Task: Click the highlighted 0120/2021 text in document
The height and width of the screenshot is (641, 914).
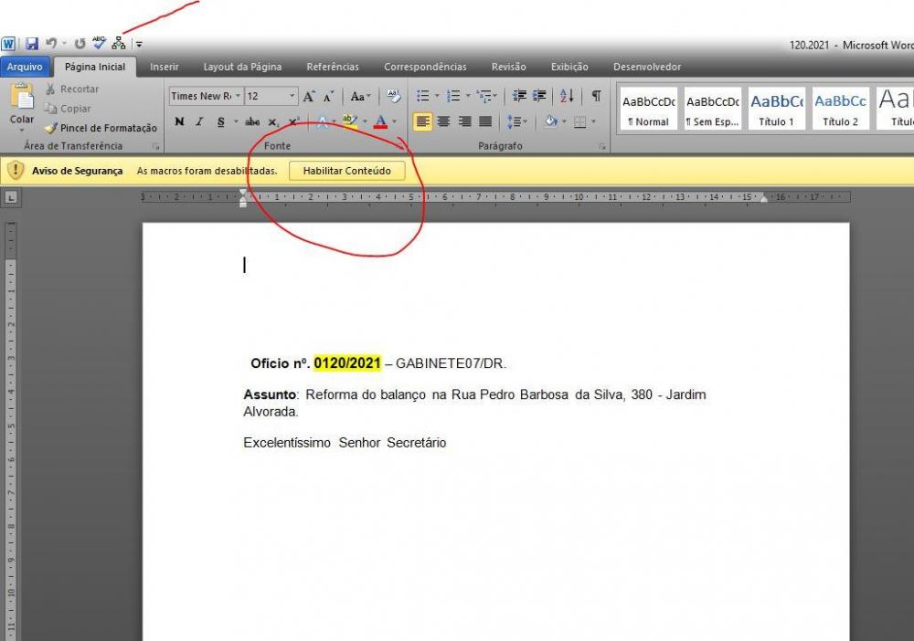Action: coord(347,363)
